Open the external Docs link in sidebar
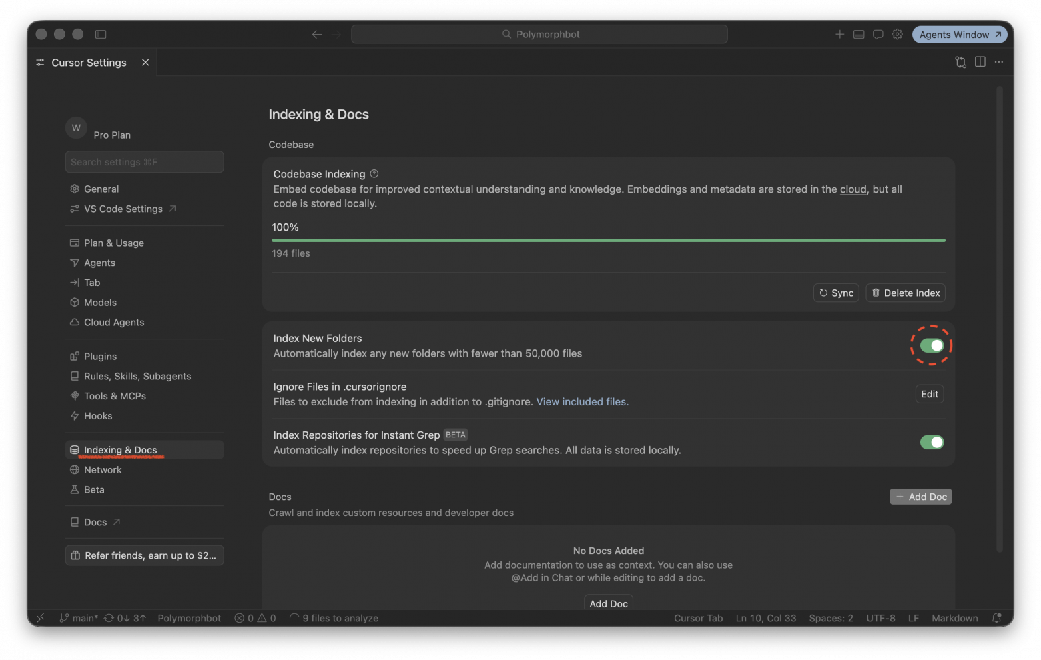 [x=144, y=522]
